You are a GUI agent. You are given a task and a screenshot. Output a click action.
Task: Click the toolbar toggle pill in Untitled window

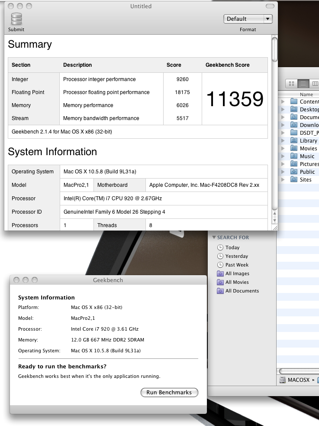(x=270, y=6)
